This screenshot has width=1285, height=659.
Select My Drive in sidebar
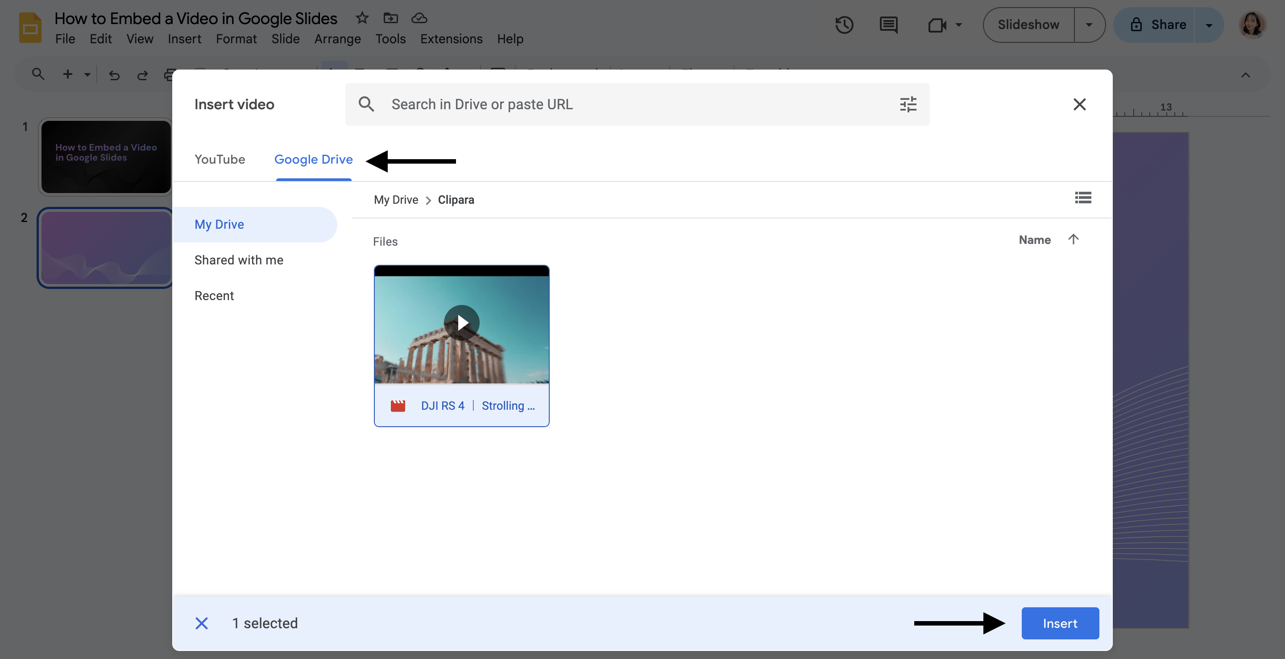(x=254, y=224)
